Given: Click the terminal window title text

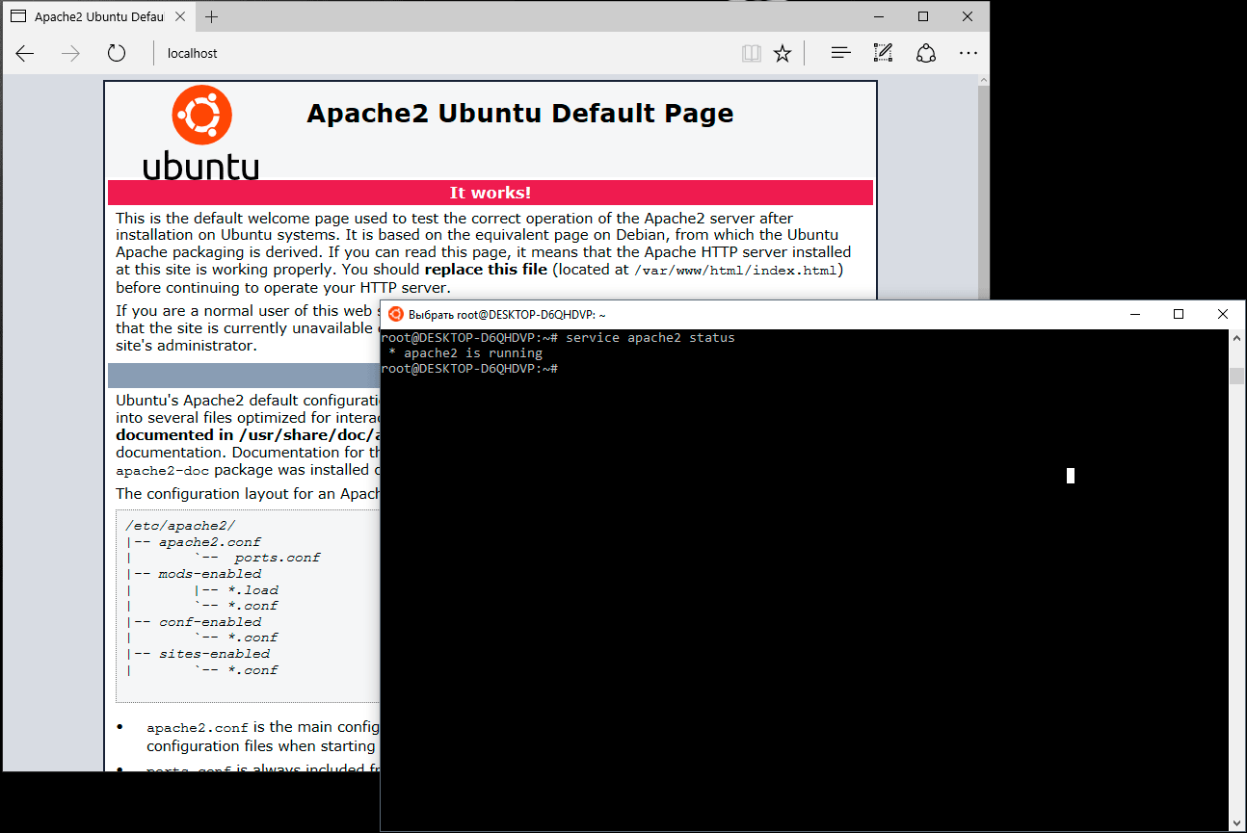Looking at the screenshot, I should pos(507,315).
